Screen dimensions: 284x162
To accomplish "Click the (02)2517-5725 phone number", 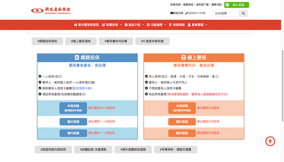I will point(195,13).
